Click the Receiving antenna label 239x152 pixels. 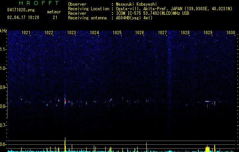pos(87,18)
